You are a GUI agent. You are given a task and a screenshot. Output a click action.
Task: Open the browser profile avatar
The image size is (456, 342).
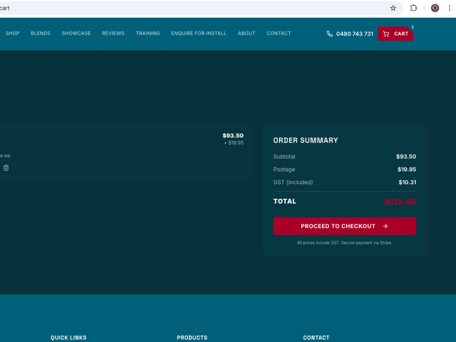point(435,8)
